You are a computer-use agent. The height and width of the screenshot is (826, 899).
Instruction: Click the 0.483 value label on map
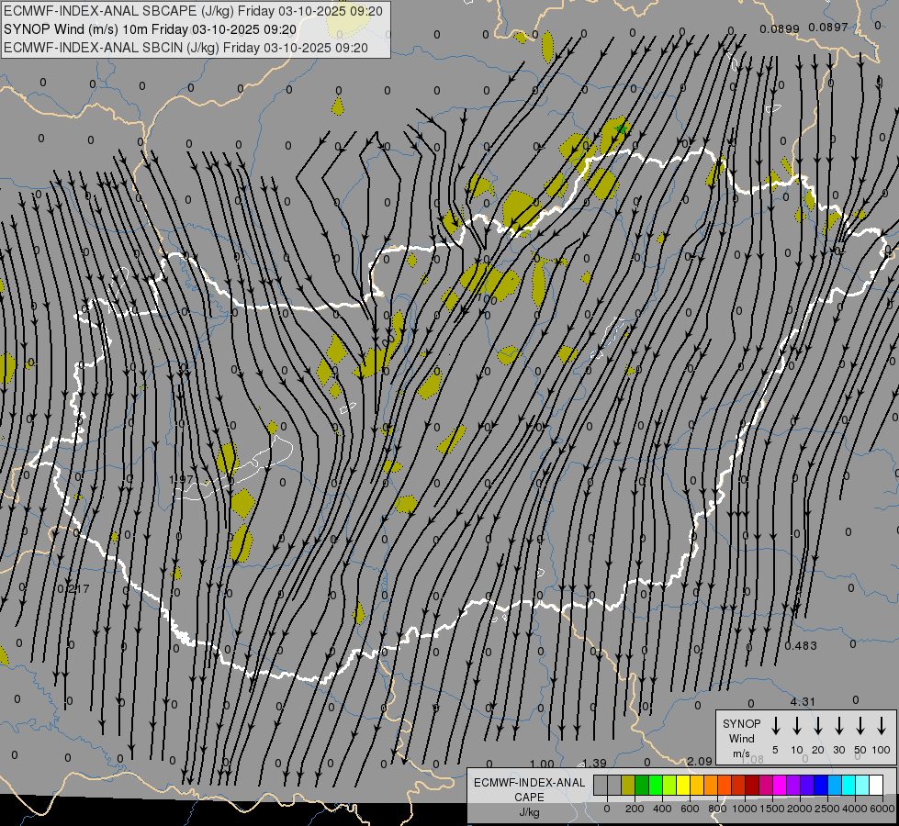pos(801,646)
